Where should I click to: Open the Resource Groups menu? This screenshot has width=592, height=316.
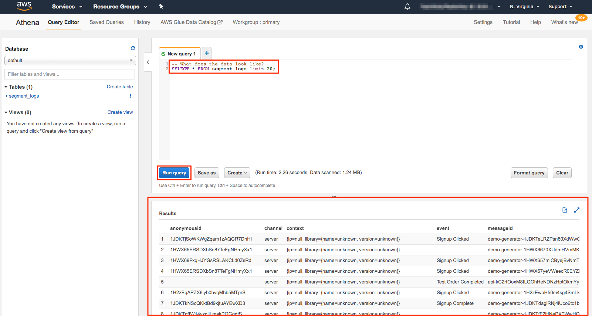tap(120, 7)
